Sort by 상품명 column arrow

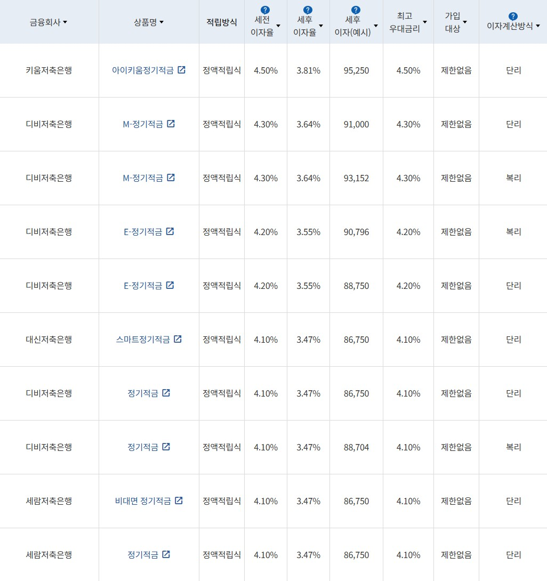[162, 22]
